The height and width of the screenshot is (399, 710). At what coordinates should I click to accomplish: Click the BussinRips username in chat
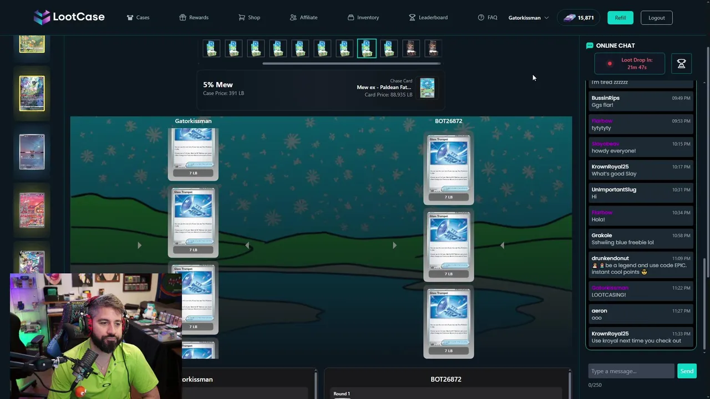pos(605,98)
